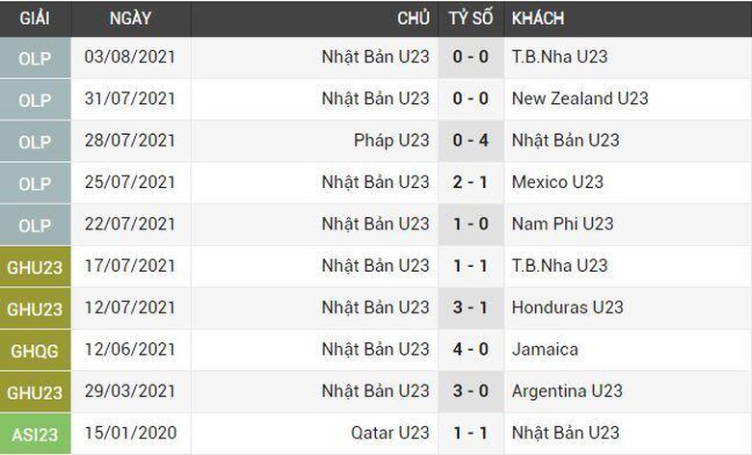Select the OLP badge dated 03/08/2021

[35, 57]
